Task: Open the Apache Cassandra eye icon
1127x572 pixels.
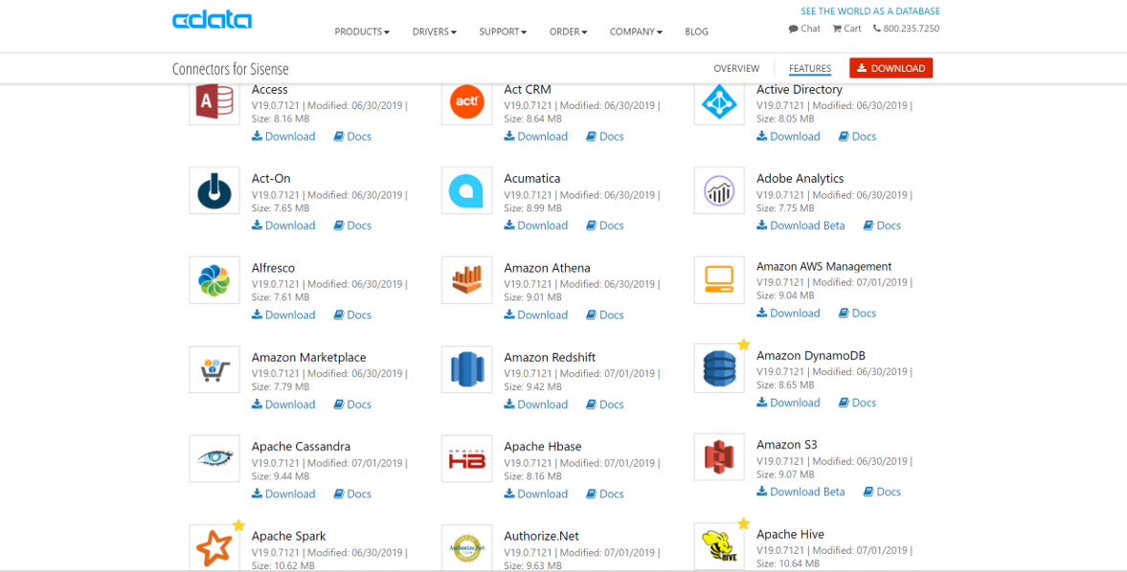Action: 214,458
